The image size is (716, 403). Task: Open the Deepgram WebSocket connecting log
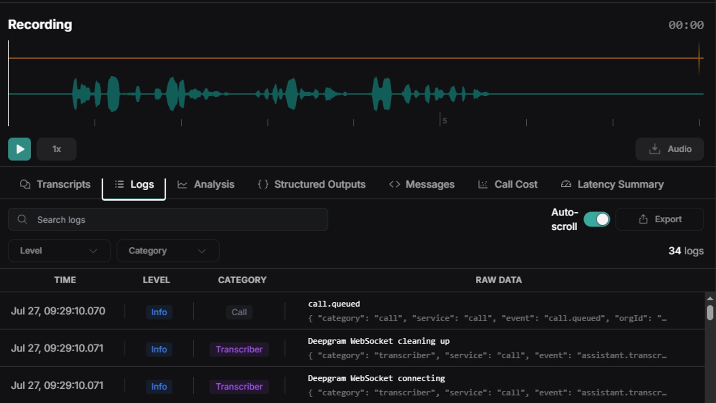pos(352,385)
